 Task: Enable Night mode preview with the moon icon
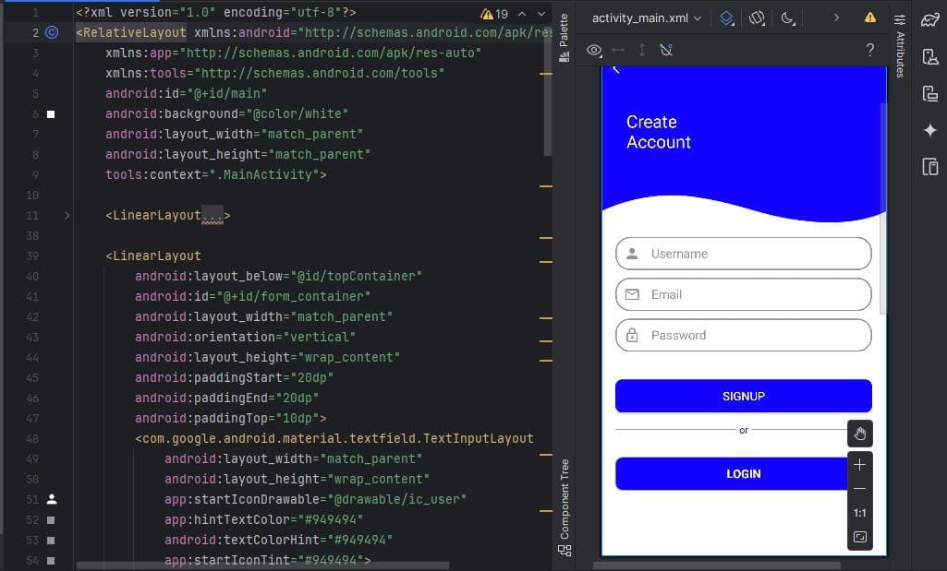point(787,18)
